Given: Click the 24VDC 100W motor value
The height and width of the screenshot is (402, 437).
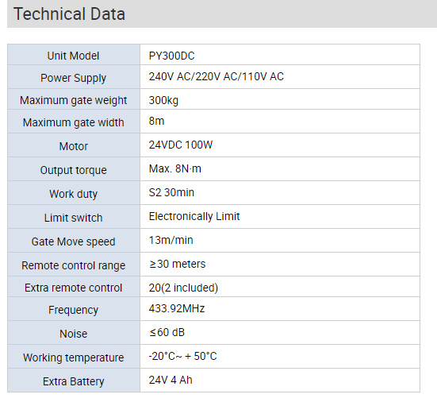Looking at the screenshot, I should 181,145.
